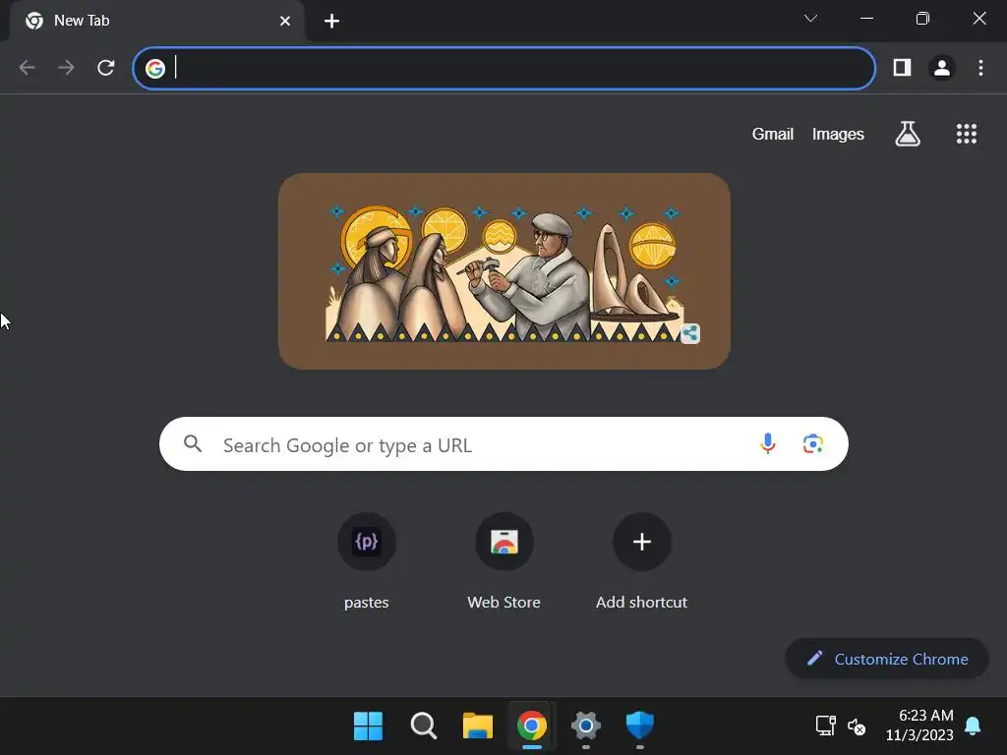Click the muted volume tray icon
The image size is (1007, 755).
point(857,726)
